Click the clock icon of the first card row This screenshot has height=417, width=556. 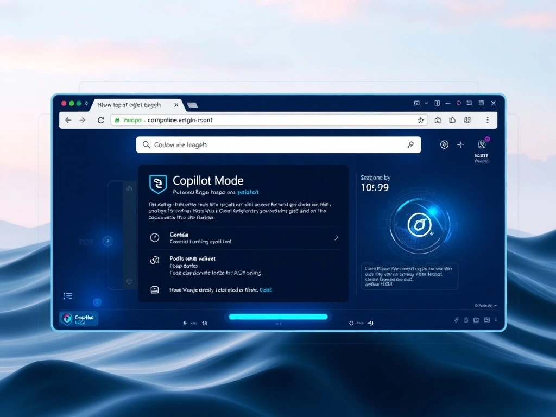click(155, 238)
